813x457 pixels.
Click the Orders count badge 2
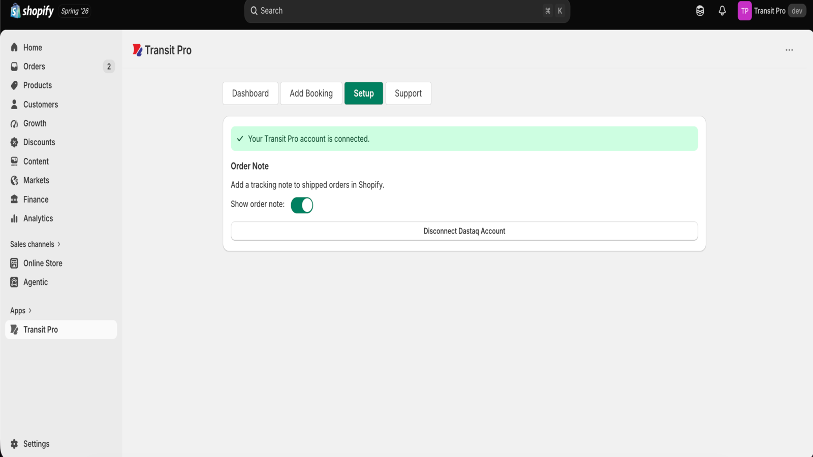tap(109, 67)
